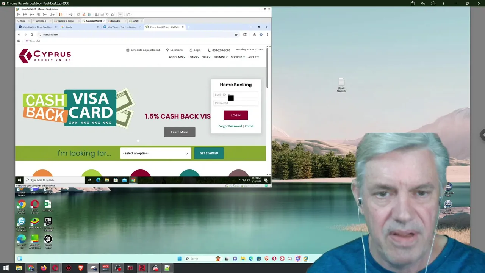
Task: Click the Cyprus Credit Union logo
Action: coord(45,56)
